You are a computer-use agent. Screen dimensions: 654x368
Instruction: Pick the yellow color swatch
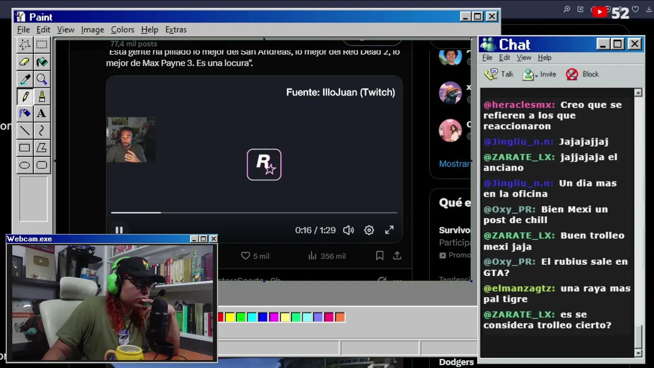[x=230, y=317]
